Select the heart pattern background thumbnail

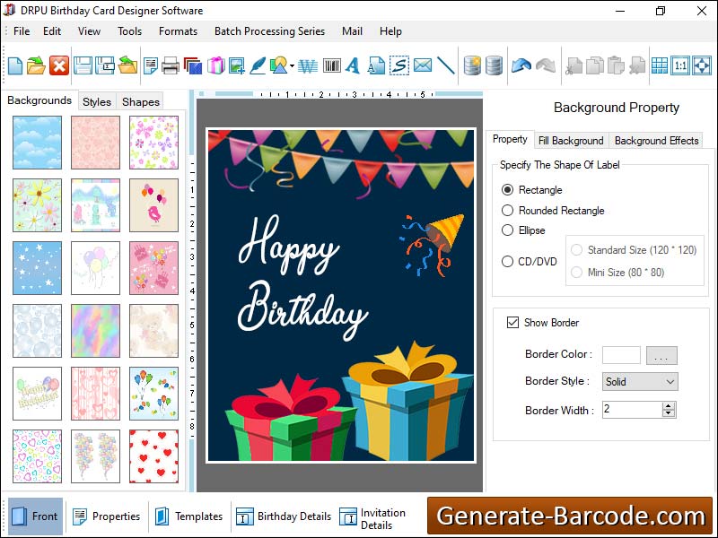[x=153, y=457]
